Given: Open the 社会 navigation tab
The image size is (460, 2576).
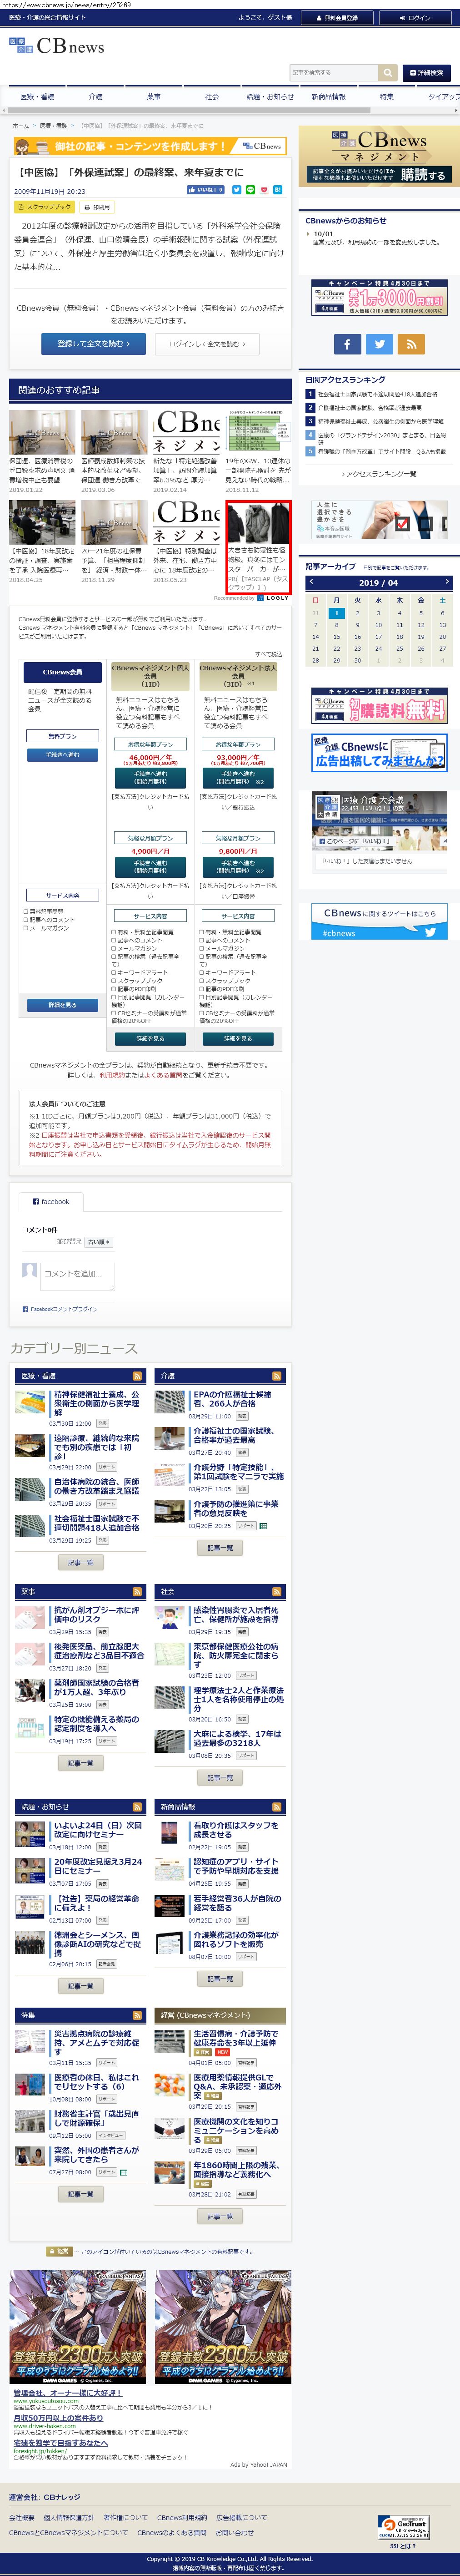Looking at the screenshot, I should click(x=211, y=97).
